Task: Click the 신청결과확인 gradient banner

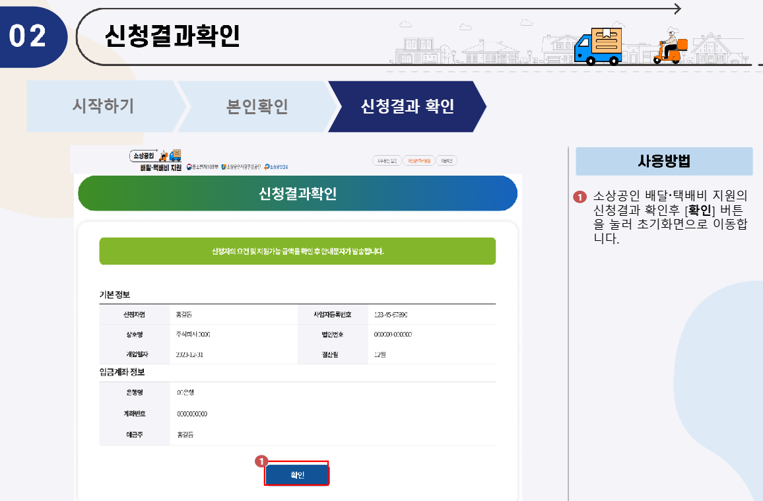Action: [297, 193]
